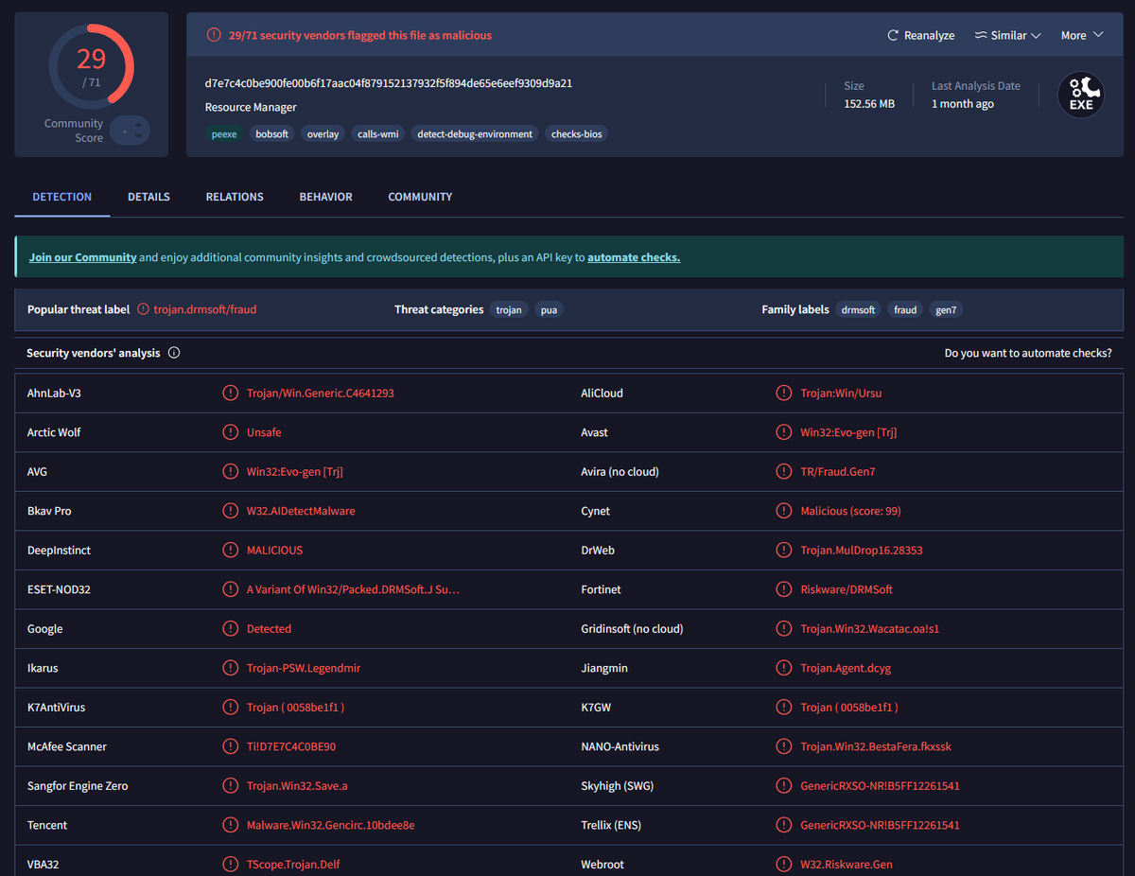
Task: Click the Similar search icon
Action: pos(980,35)
